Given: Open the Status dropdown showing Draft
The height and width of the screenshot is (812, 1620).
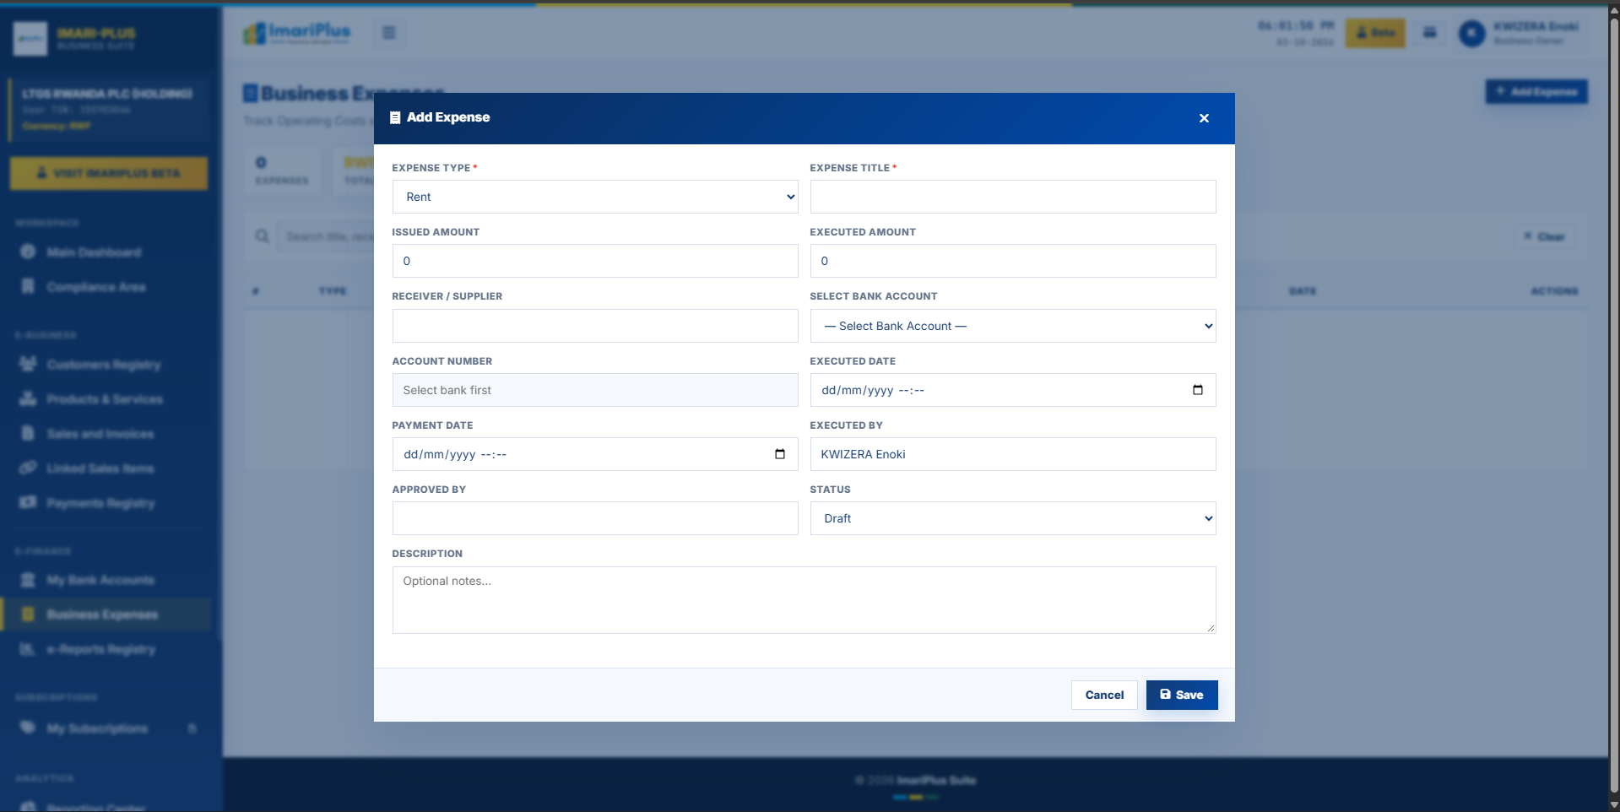Looking at the screenshot, I should pyautogui.click(x=1013, y=518).
